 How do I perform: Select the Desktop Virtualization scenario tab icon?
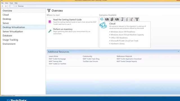coord(117,19)
